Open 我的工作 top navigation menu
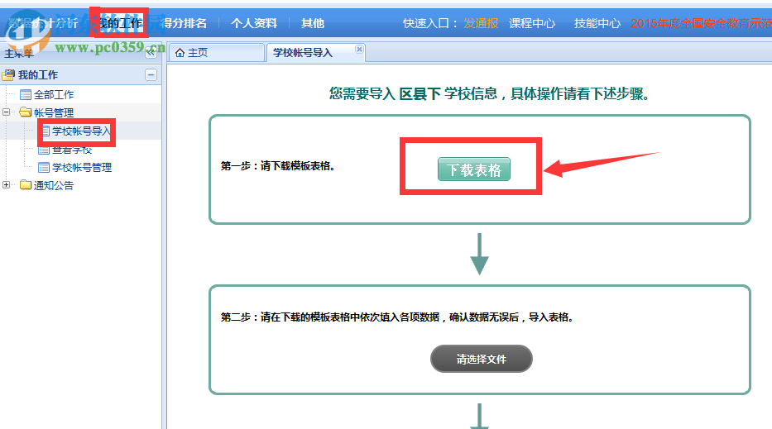 click(x=121, y=22)
